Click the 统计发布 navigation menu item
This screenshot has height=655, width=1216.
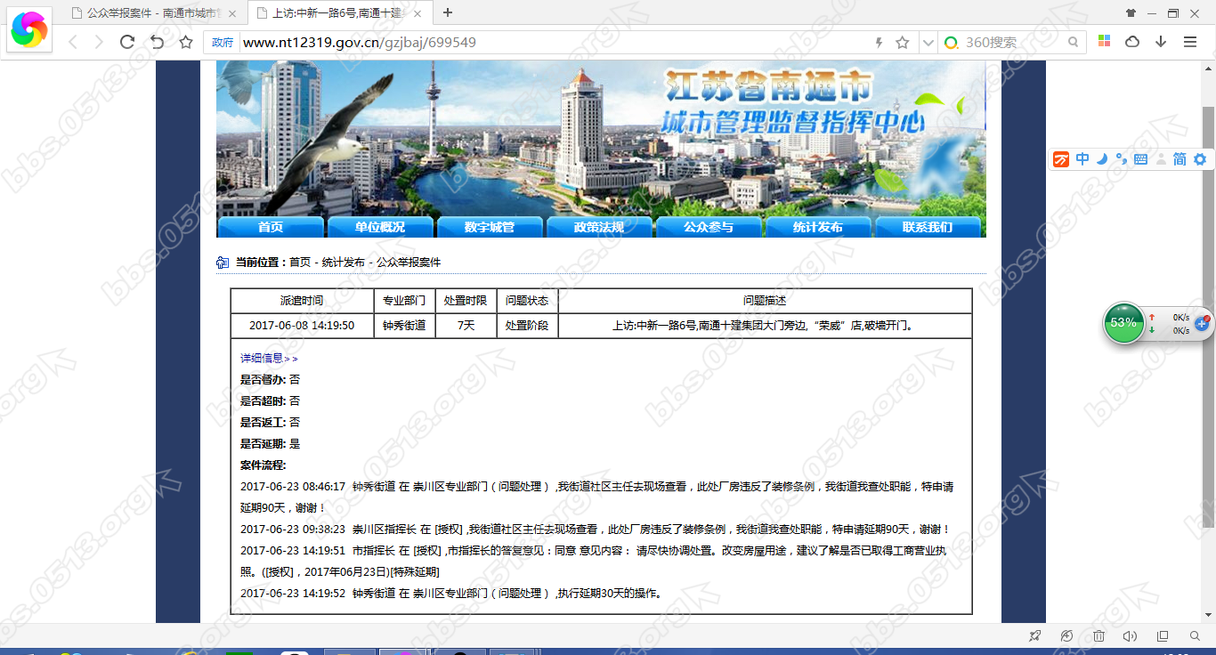[819, 226]
